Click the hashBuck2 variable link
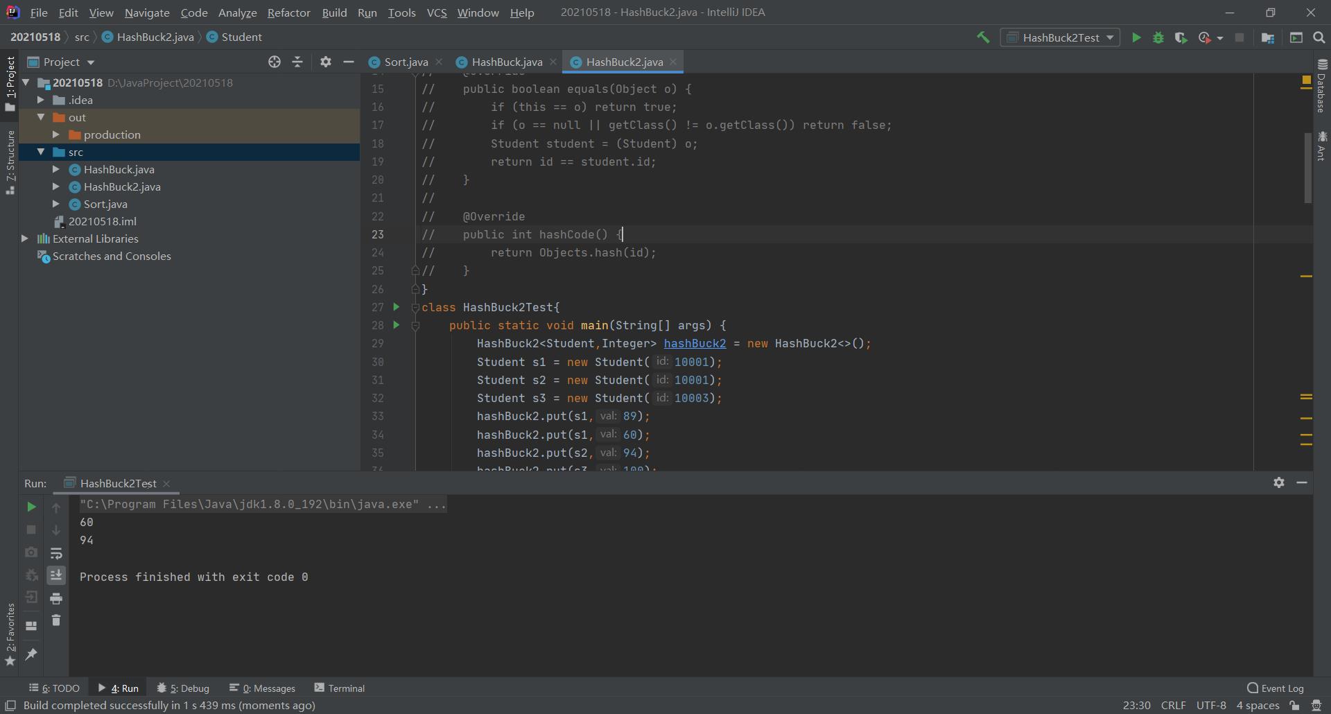This screenshot has width=1331, height=714. [x=695, y=343]
